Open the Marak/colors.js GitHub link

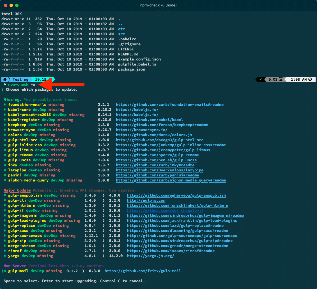154,135
